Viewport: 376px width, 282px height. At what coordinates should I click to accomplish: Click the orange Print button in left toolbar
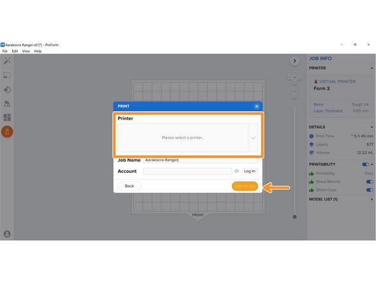coord(7,131)
